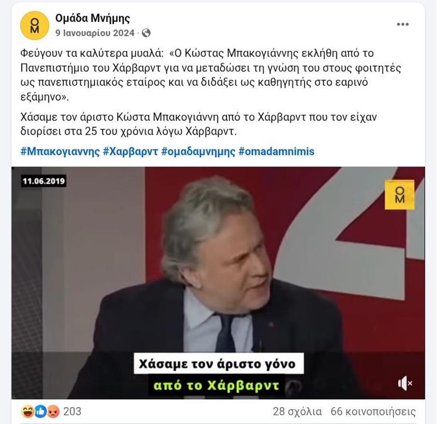Click the angry reaction emoji
Viewport: 437px width, 424px height.
coord(53,411)
